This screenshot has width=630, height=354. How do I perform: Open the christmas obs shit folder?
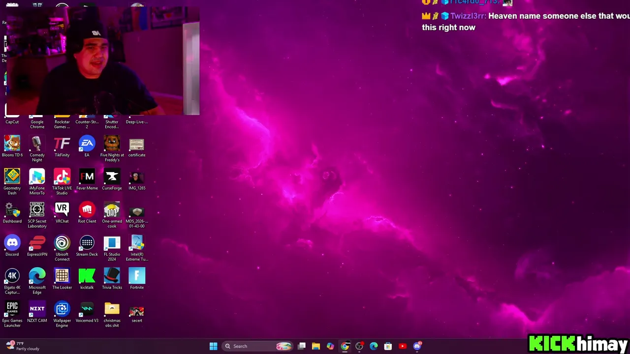[x=112, y=314]
